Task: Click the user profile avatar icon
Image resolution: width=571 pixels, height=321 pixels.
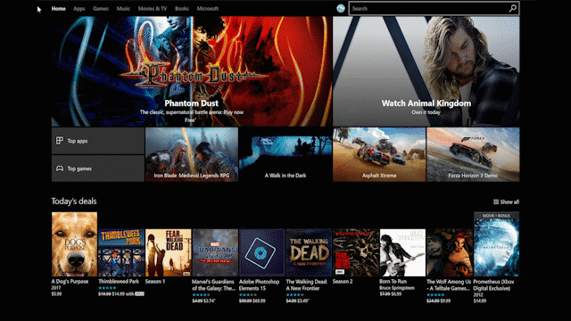Action: (341, 8)
